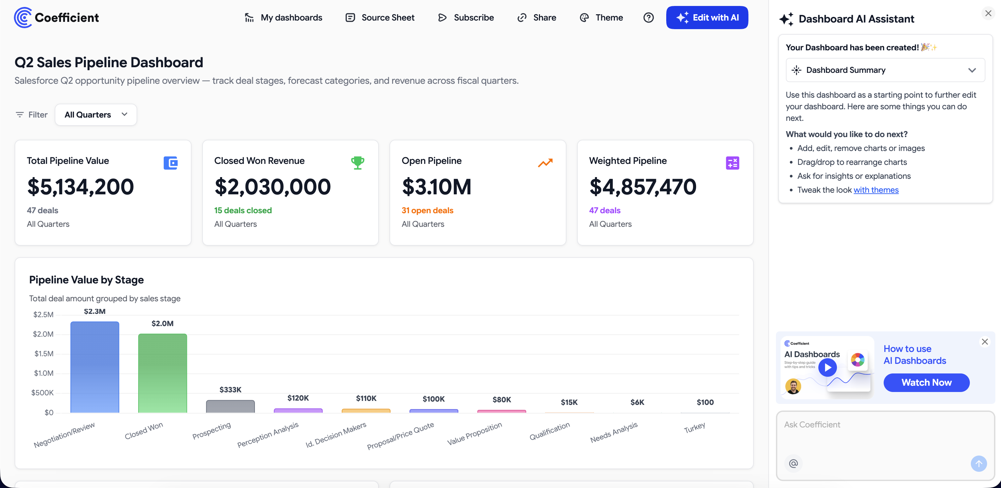Select Subscribe in the top bar

[465, 18]
